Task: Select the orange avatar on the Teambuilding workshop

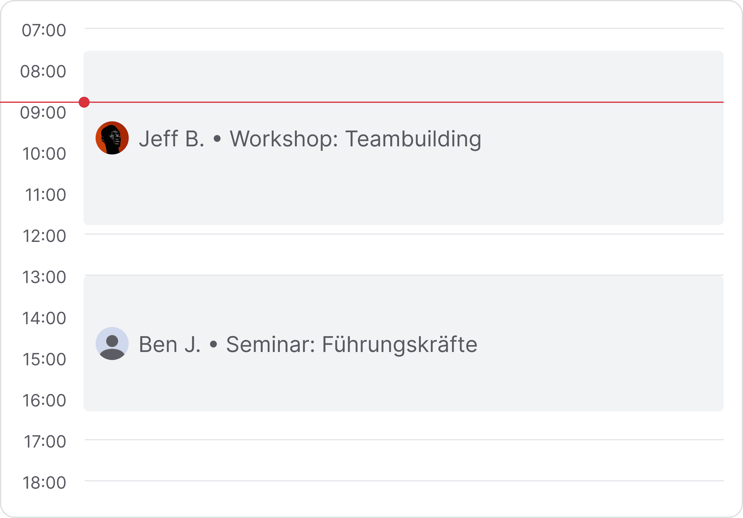Action: 112,138
